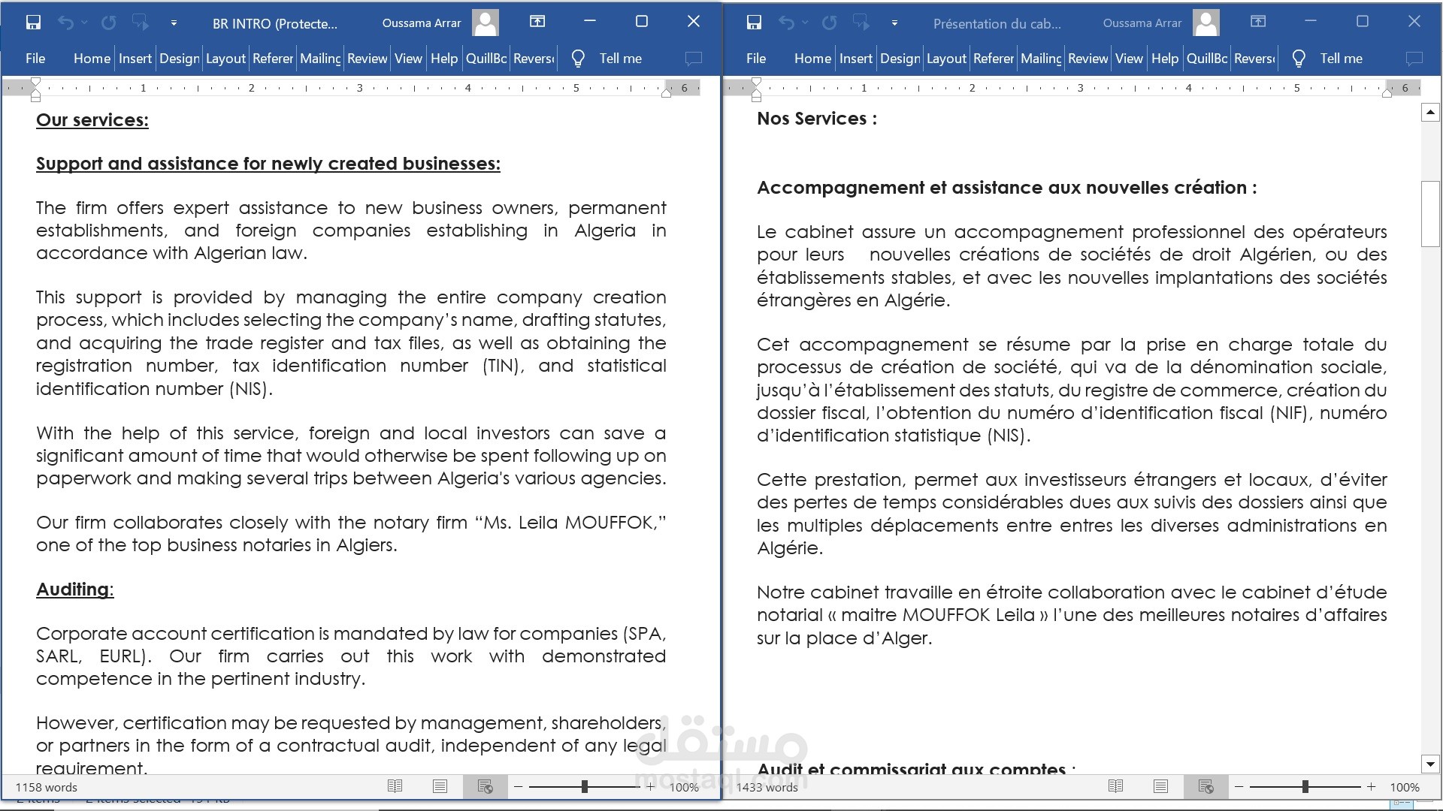Open the Design tab in the Présentation window
This screenshot has width=1443, height=811.
click(900, 59)
